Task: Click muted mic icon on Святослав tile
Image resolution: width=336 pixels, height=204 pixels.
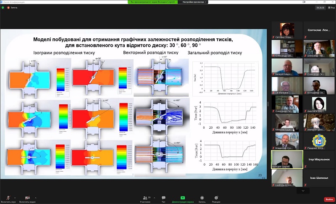Action: (x=305, y=37)
